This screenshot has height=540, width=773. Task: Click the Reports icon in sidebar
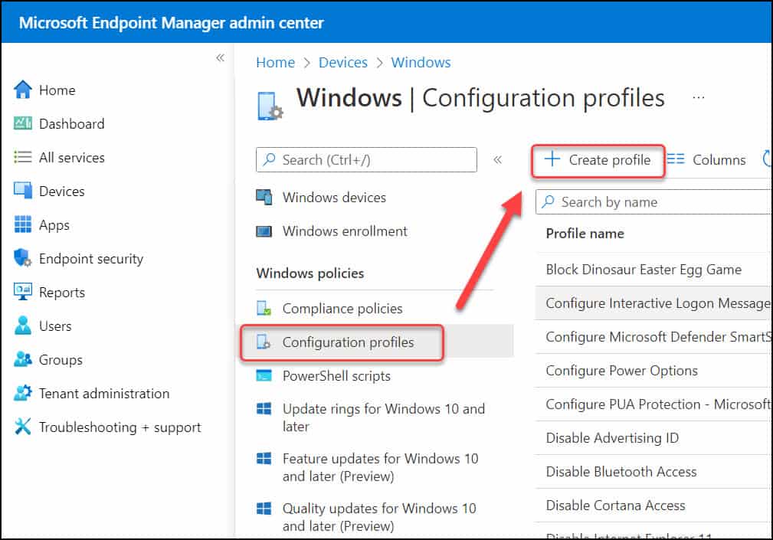point(23,292)
